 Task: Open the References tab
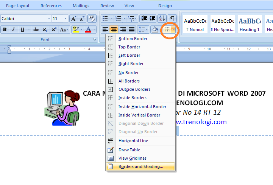[51, 6]
